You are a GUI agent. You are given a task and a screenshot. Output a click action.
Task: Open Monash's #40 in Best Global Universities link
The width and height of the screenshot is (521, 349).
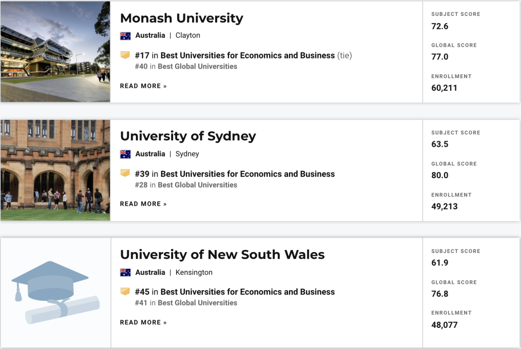point(186,67)
